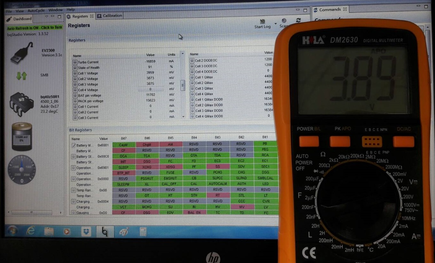Open Internet Explorer from the taskbar
The width and height of the screenshot is (435, 263).
click(31, 231)
